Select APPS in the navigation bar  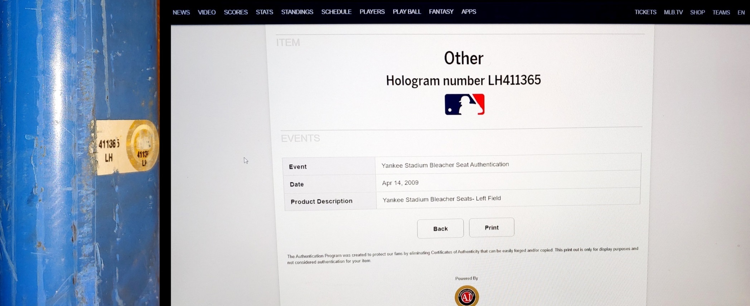(469, 12)
